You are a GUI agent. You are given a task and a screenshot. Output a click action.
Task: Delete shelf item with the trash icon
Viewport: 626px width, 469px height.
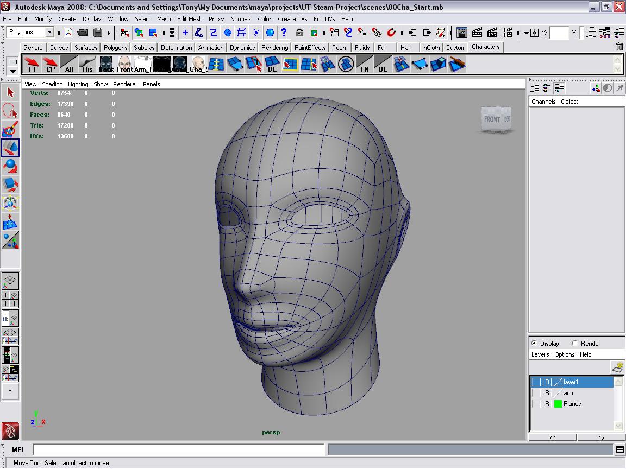click(x=619, y=47)
